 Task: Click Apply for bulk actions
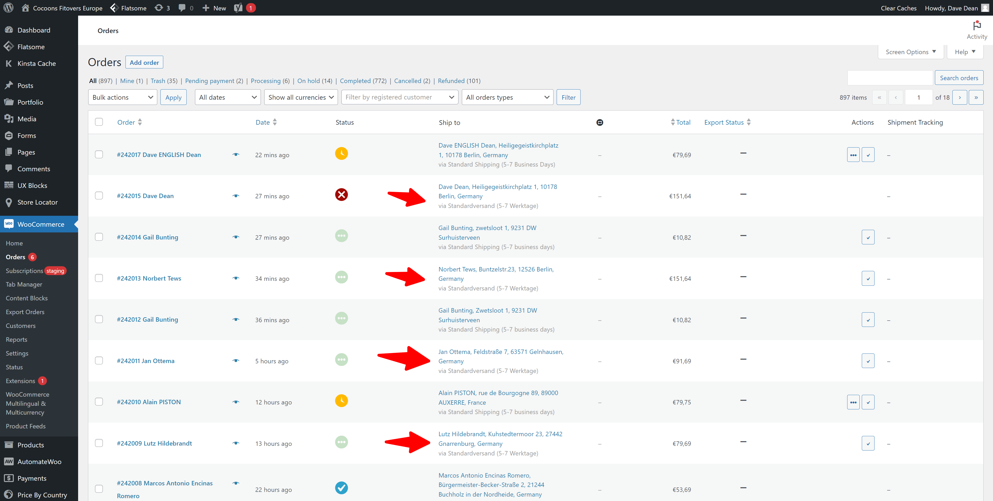[x=173, y=98]
